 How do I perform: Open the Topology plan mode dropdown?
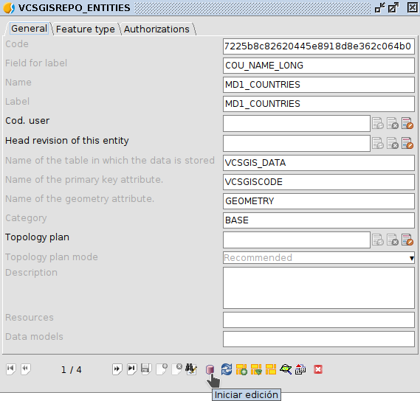coord(319,257)
